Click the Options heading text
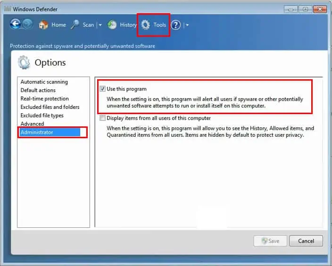The width and height of the screenshot is (332, 266). tap(50, 63)
